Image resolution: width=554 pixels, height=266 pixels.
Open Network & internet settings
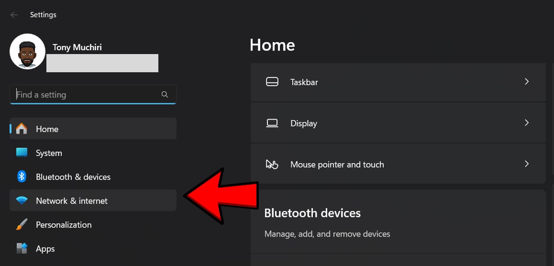point(93,200)
